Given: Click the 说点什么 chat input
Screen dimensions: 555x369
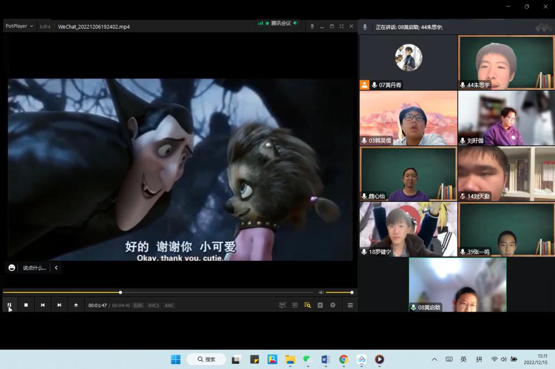Looking at the screenshot, I should coord(34,268).
